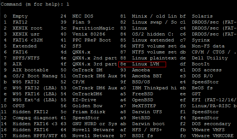Click "DOS access" text
The height and width of the screenshot is (139, 237).
coord(207,70)
